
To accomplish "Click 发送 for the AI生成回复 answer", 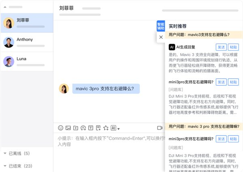I will click(x=221, y=47).
